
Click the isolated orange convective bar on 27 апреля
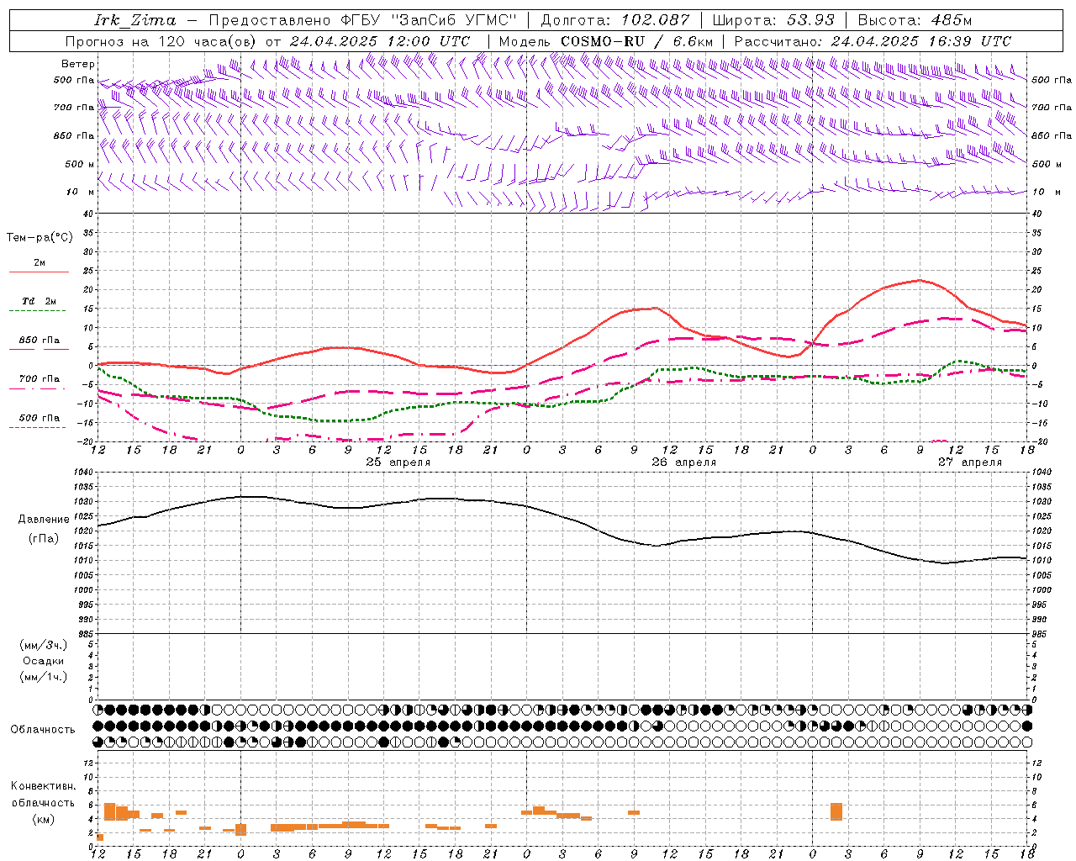836,811
